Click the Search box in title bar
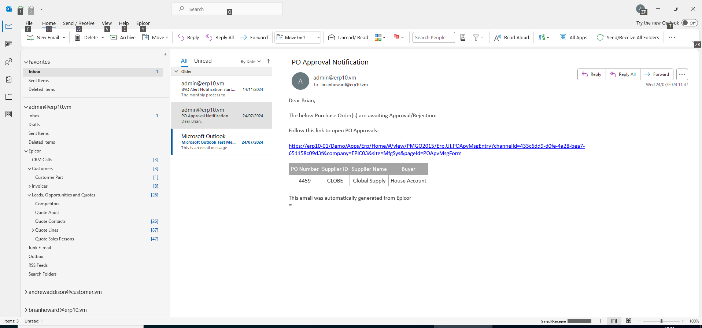Screen dimensions: 702x328 point(227,9)
